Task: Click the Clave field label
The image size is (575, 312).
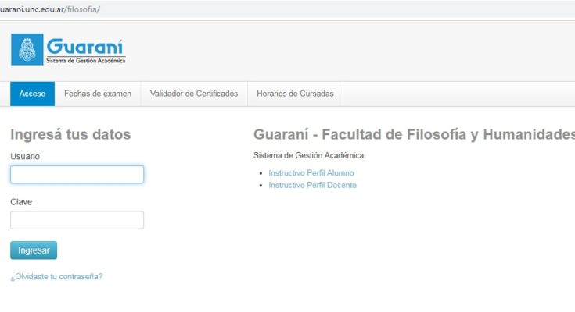Action: coord(21,201)
